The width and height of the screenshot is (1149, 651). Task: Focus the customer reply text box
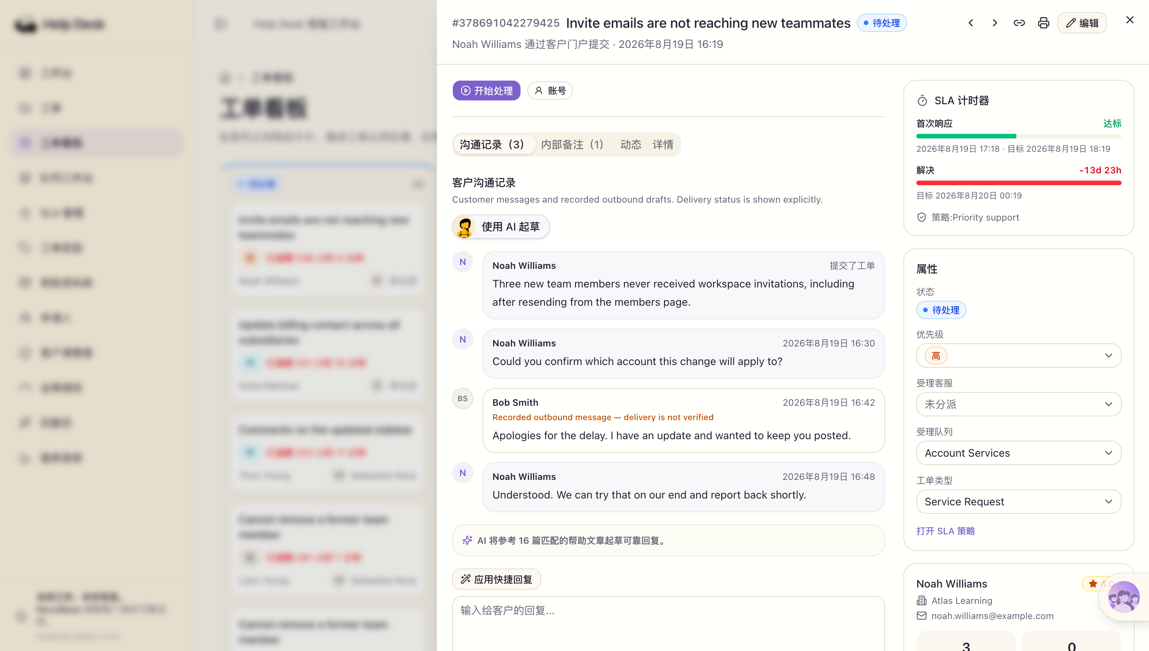point(668,623)
